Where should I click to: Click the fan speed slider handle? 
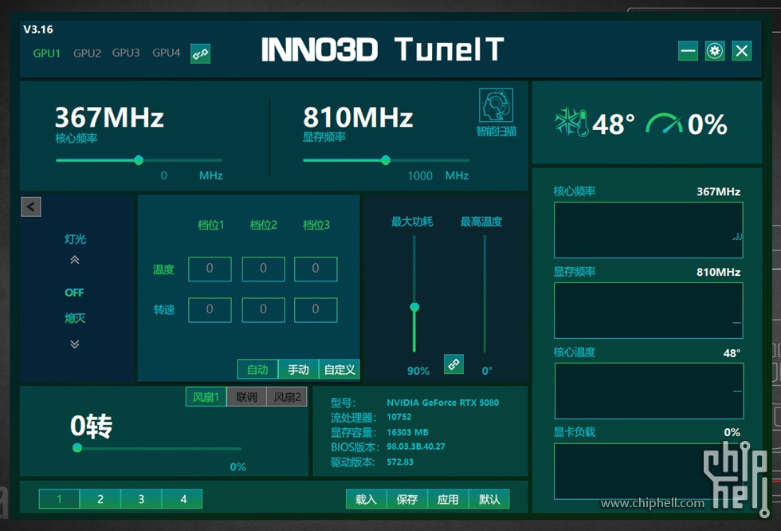[77, 448]
